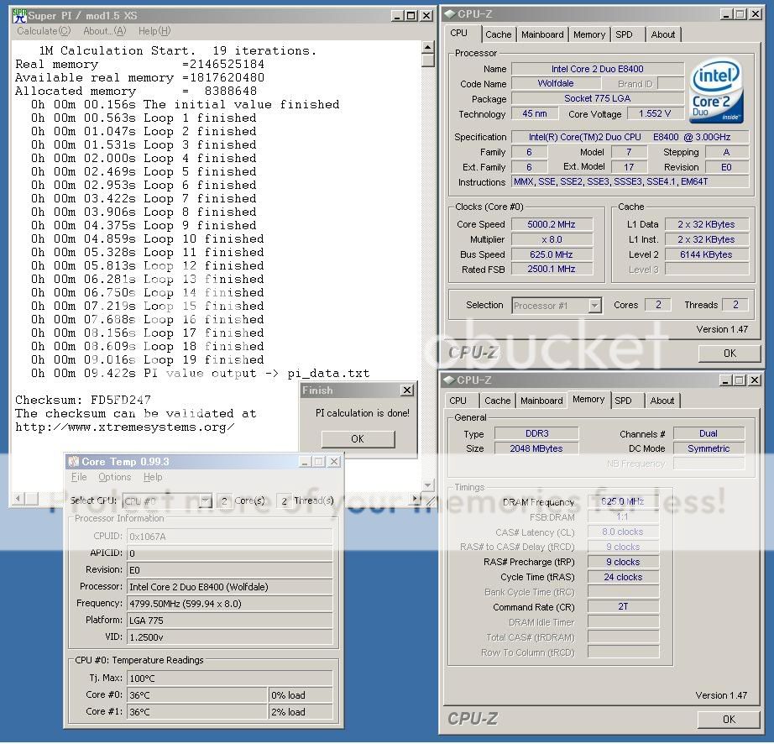
Task: Click the Multiplier value x 8.0
Action: 552,239
